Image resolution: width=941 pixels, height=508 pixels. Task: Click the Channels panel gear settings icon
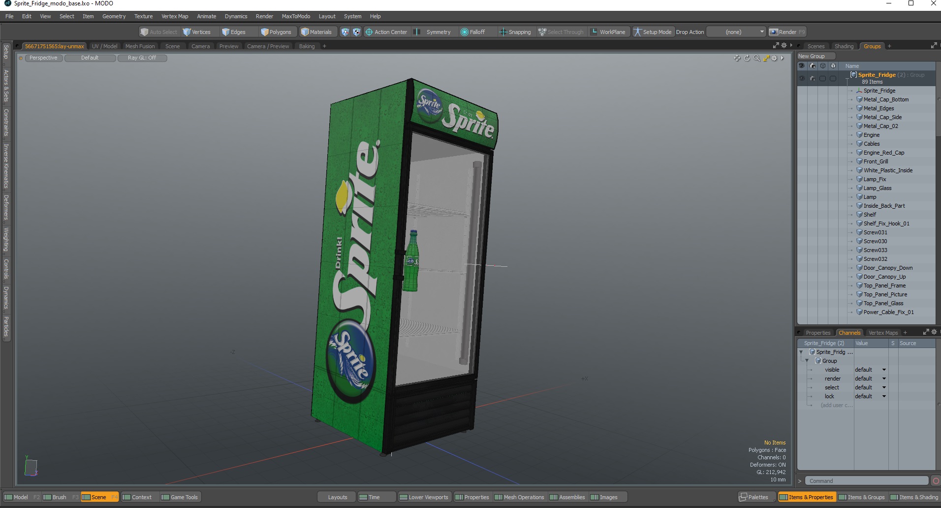[x=934, y=332]
